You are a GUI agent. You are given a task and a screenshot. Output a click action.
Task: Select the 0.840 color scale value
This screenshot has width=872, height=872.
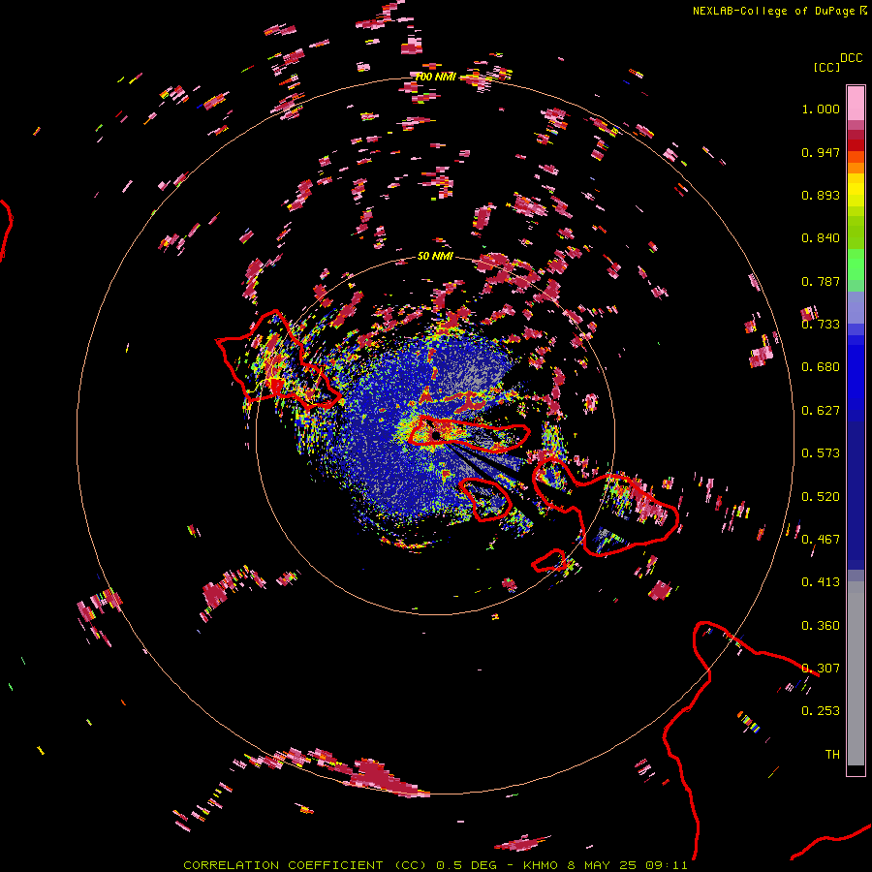pos(821,238)
